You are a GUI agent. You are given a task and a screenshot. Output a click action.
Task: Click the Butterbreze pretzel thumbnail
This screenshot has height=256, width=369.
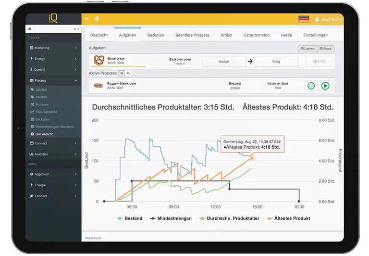click(x=99, y=61)
